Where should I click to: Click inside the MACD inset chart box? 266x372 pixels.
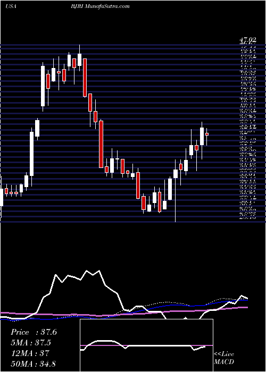146,345
